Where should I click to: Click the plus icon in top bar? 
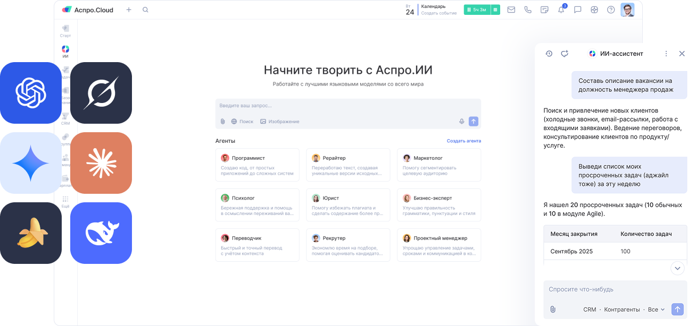(x=129, y=10)
